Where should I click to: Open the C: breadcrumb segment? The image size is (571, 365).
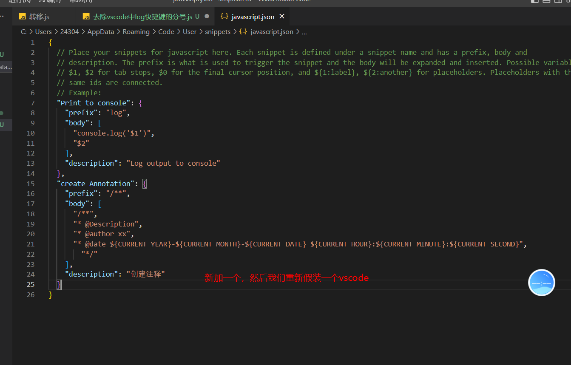(x=23, y=31)
